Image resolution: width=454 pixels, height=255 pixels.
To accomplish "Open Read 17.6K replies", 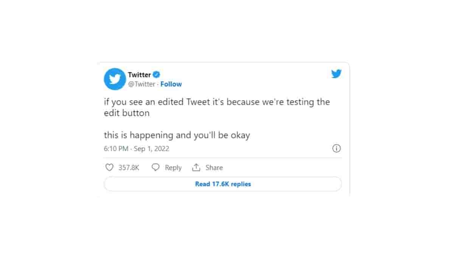I will pos(223,184).
